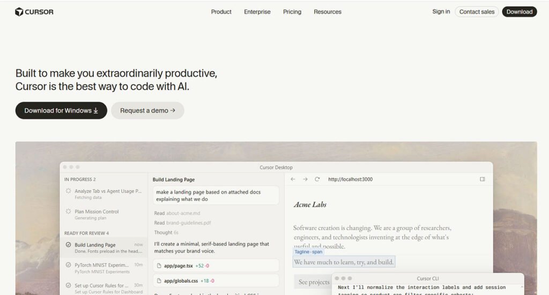Click the checkmark icon beside PyTorch MNIST

tap(68, 265)
